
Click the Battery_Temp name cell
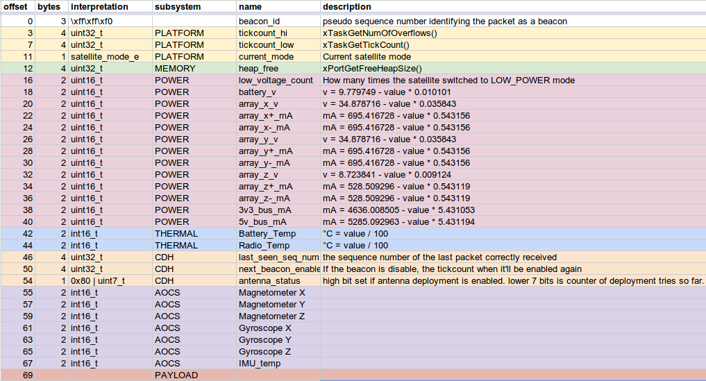click(278, 234)
